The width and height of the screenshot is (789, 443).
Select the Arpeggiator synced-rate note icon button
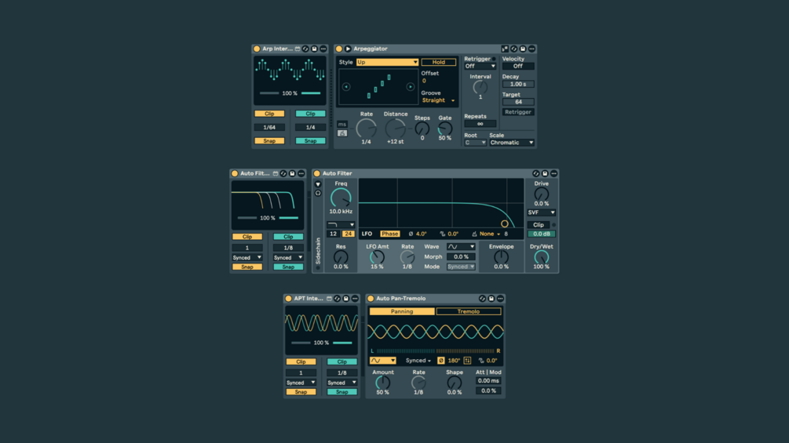pyautogui.click(x=342, y=133)
